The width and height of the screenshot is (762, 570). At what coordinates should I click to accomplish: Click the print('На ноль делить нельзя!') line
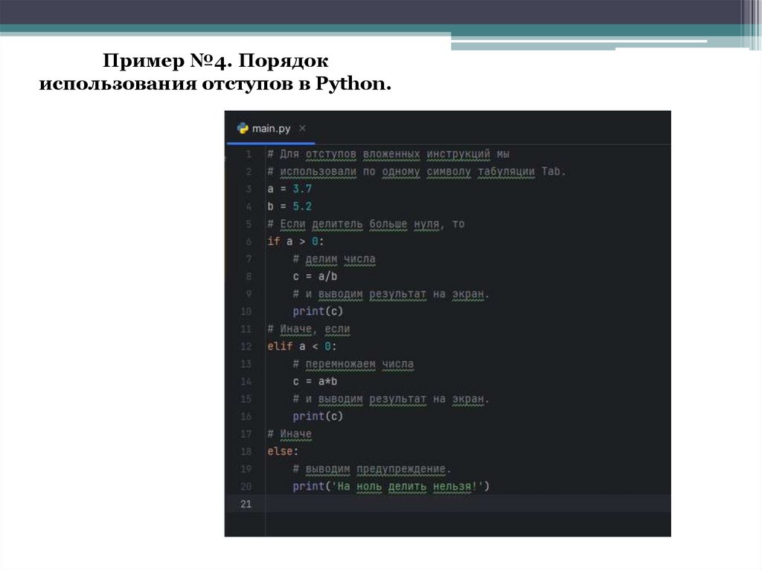(x=391, y=486)
